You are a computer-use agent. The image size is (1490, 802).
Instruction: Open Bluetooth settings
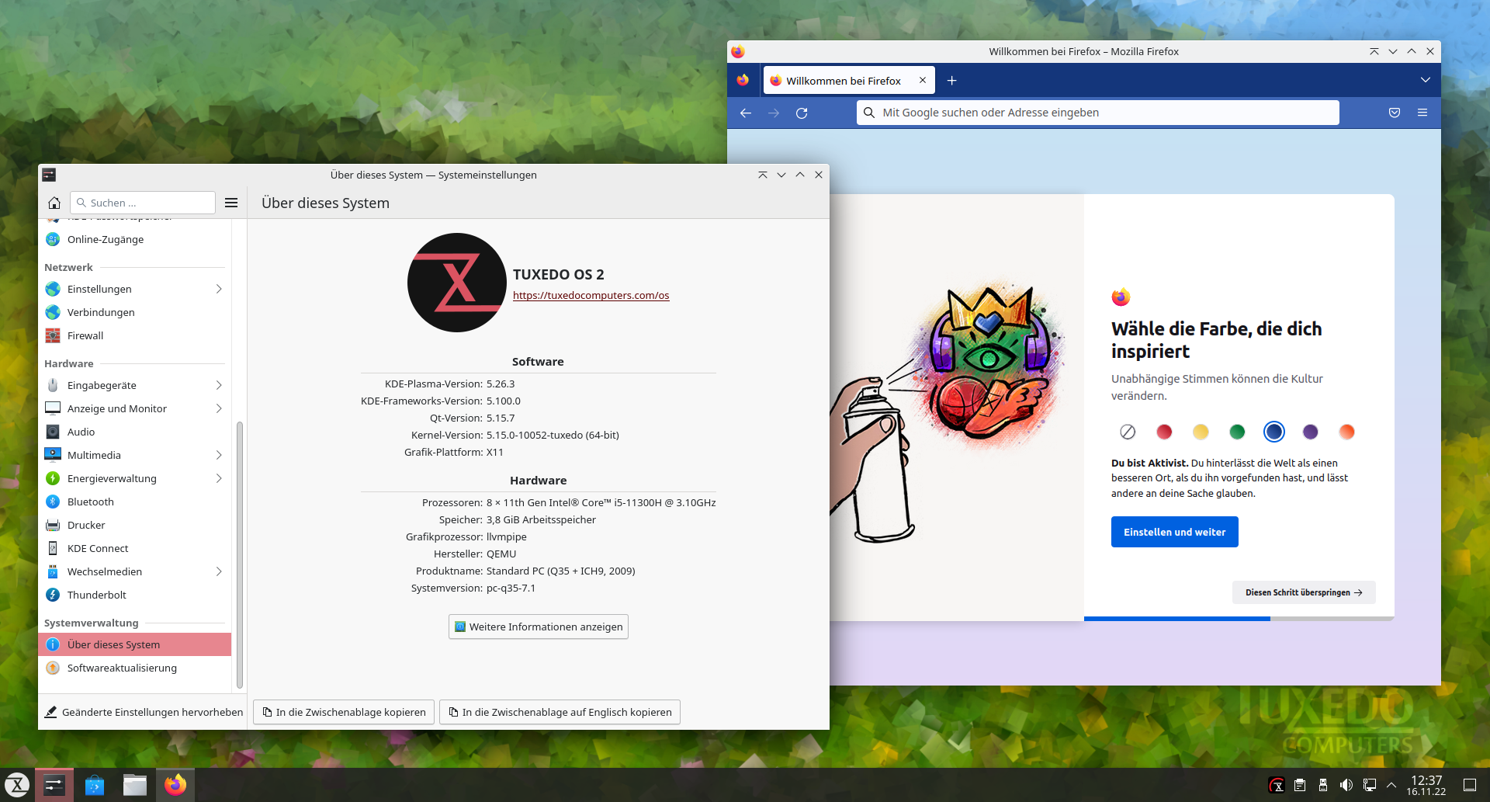[135, 502]
